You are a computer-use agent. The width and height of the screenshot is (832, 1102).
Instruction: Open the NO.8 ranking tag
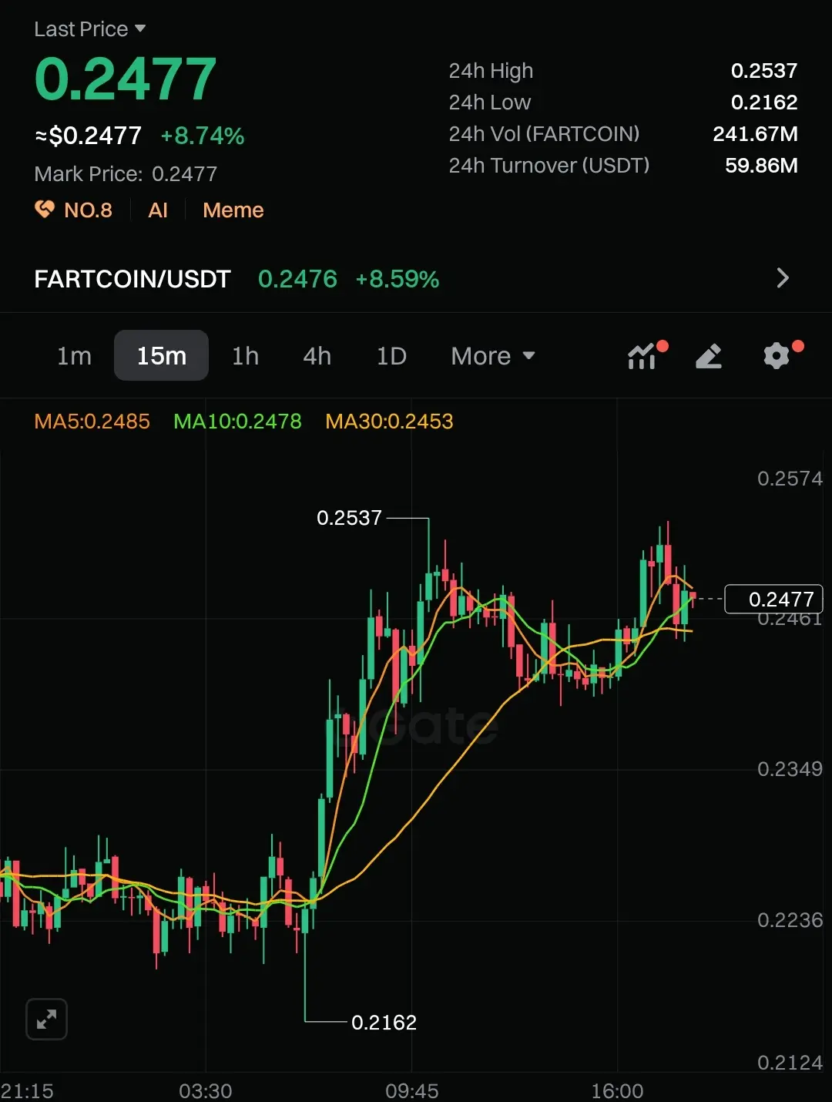click(88, 210)
